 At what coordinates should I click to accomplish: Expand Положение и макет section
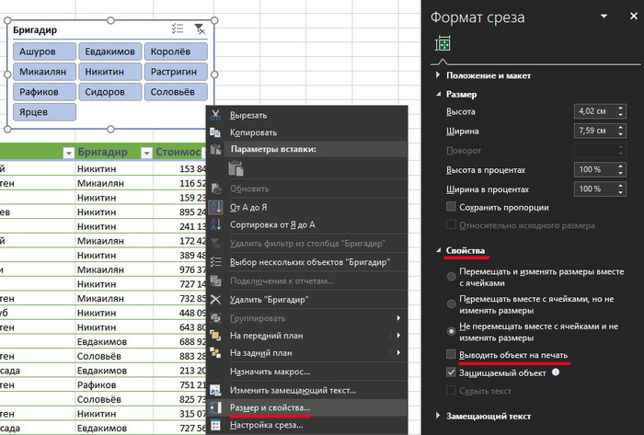pos(438,74)
